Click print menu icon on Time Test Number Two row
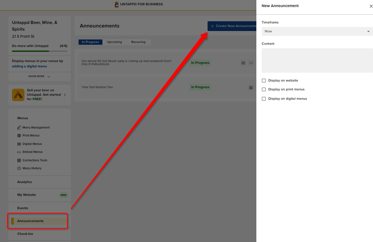This screenshot has height=242, width=373. (251, 87)
